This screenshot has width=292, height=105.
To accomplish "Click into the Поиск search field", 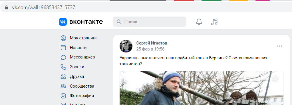I will [x=150, y=22].
